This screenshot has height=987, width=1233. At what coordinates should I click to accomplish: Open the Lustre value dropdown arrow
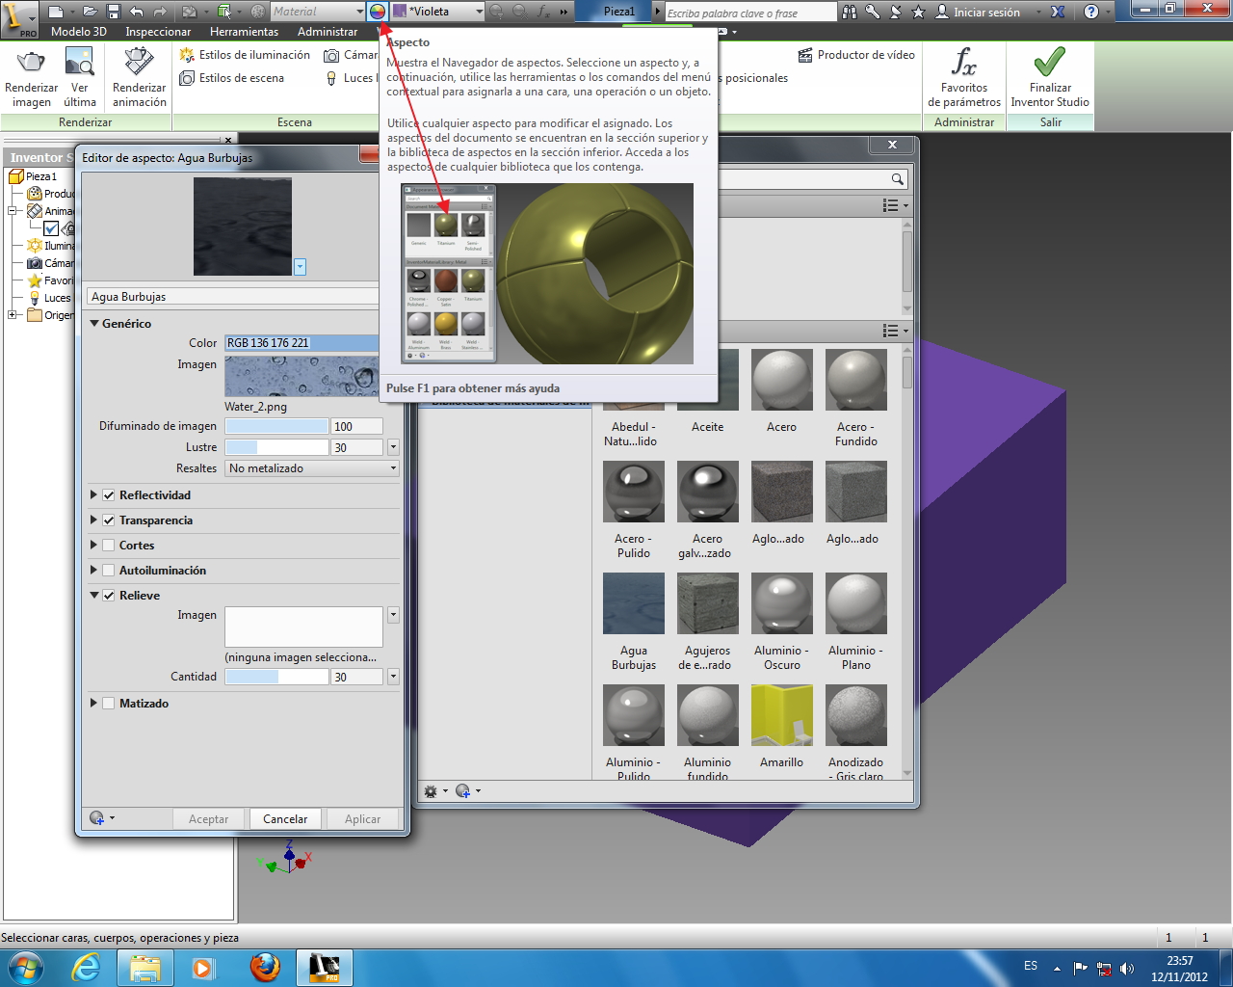tap(393, 447)
